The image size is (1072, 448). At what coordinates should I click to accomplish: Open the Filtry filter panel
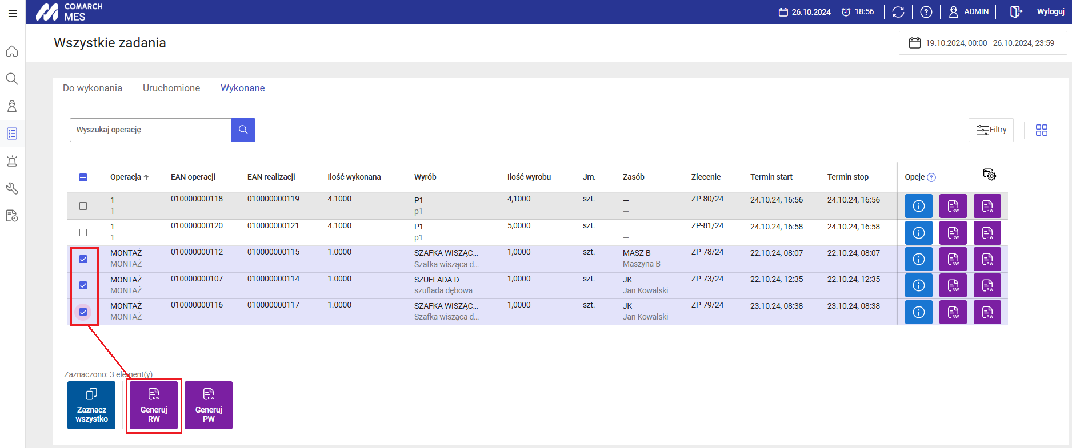[x=991, y=130]
